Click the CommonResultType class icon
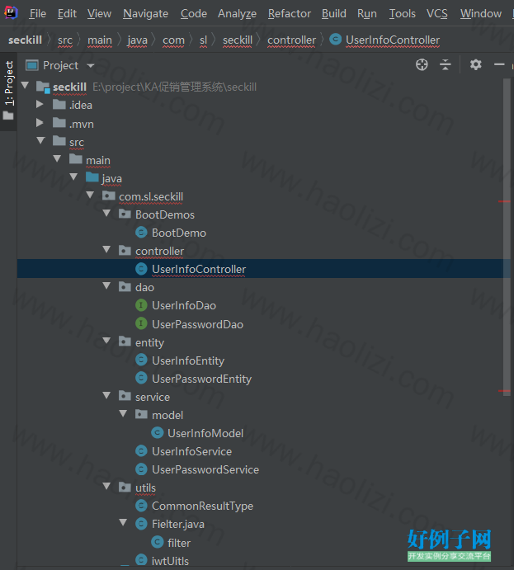This screenshot has width=514, height=570. click(141, 506)
